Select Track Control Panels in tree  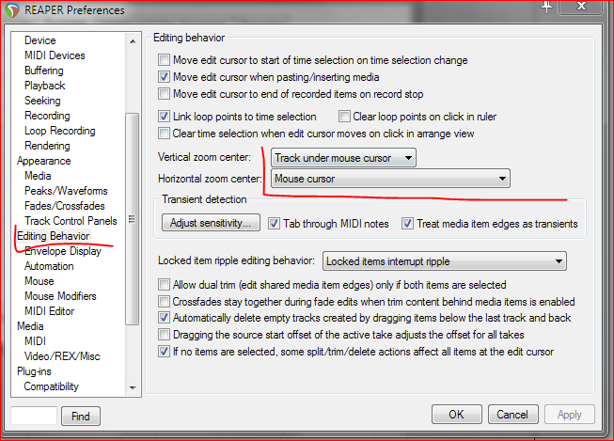(71, 221)
